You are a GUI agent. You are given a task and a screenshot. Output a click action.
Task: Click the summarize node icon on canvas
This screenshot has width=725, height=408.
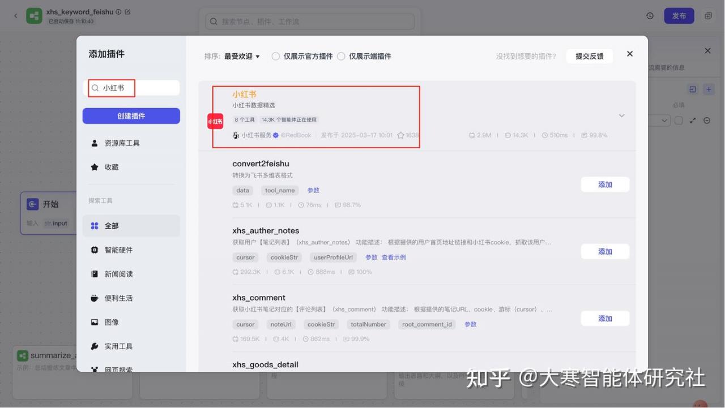(x=23, y=355)
